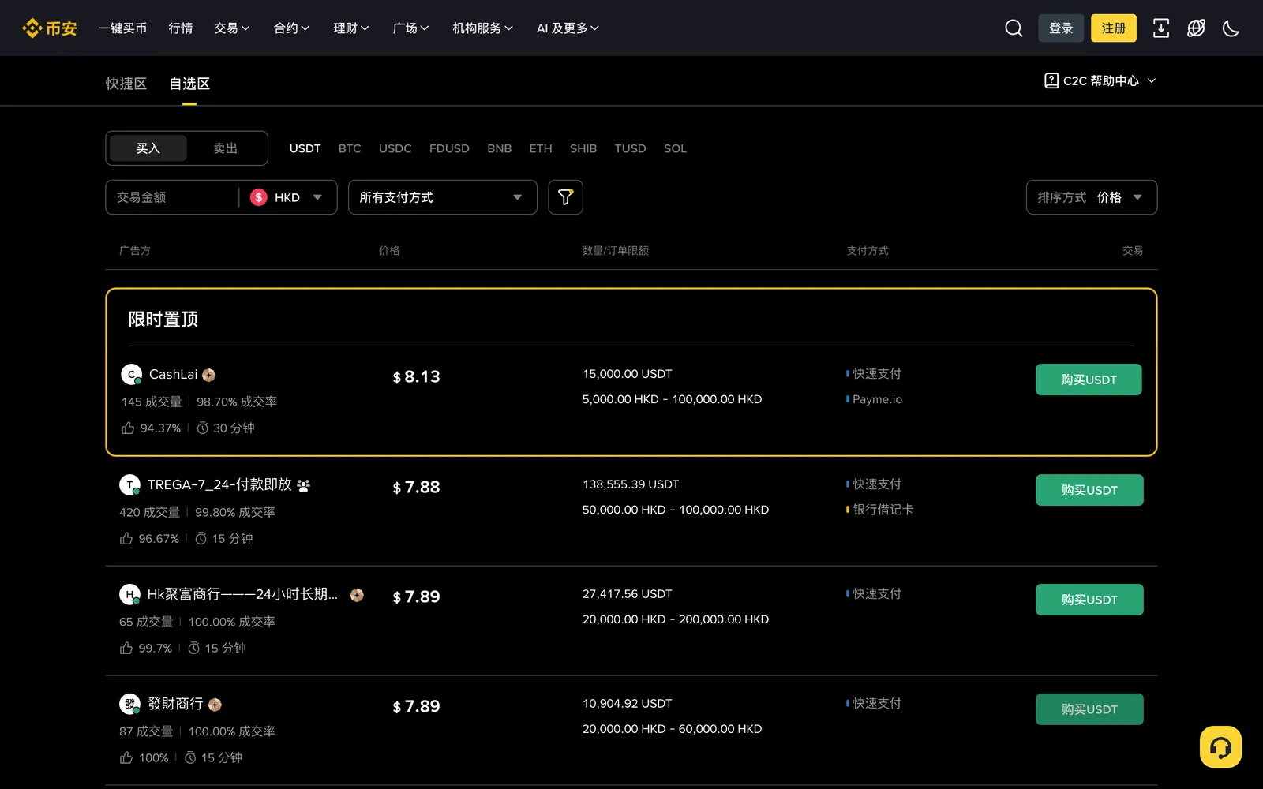Buy USDT from 發財商行
The height and width of the screenshot is (789, 1263).
(1089, 709)
